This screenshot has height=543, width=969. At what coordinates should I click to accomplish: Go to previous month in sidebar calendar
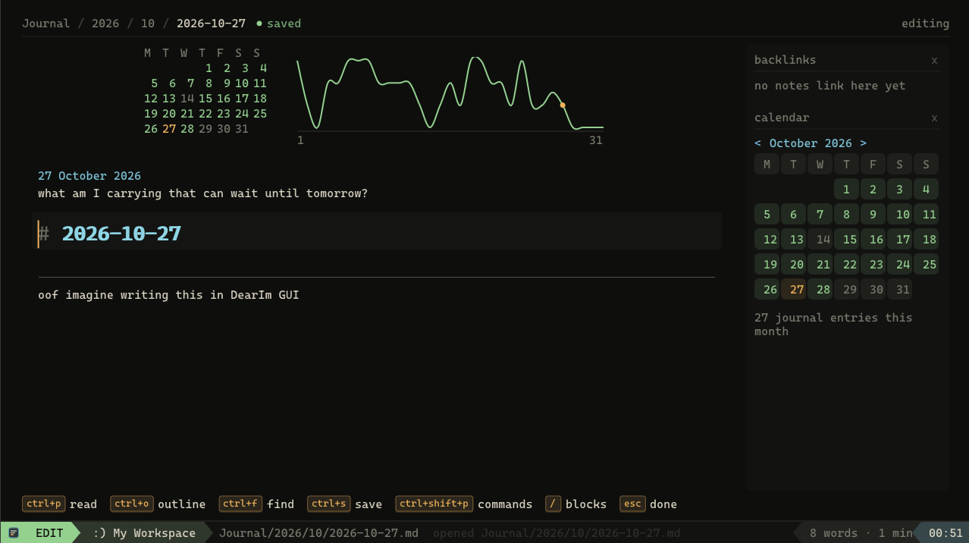pos(758,143)
